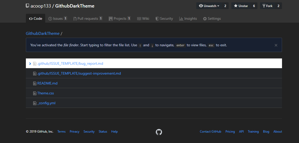Viewport: 299px width, 143px height.
Task: Open the Help footer link
Action: [114, 132]
